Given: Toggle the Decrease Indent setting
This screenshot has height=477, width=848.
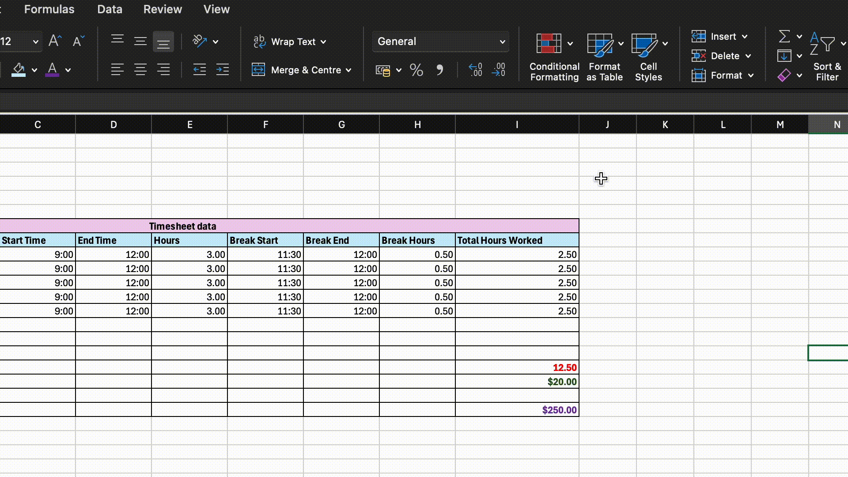Looking at the screenshot, I should [199, 69].
